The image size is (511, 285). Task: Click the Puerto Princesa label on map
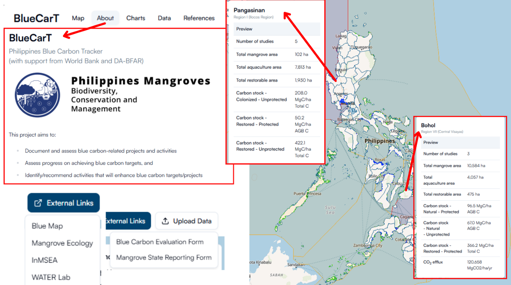tap(308, 194)
